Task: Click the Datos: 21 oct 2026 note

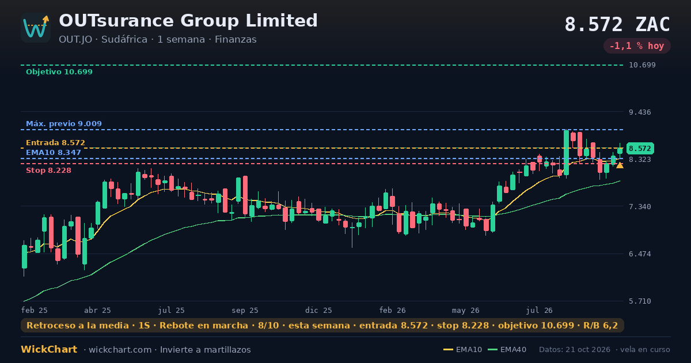Action: [x=576, y=350]
